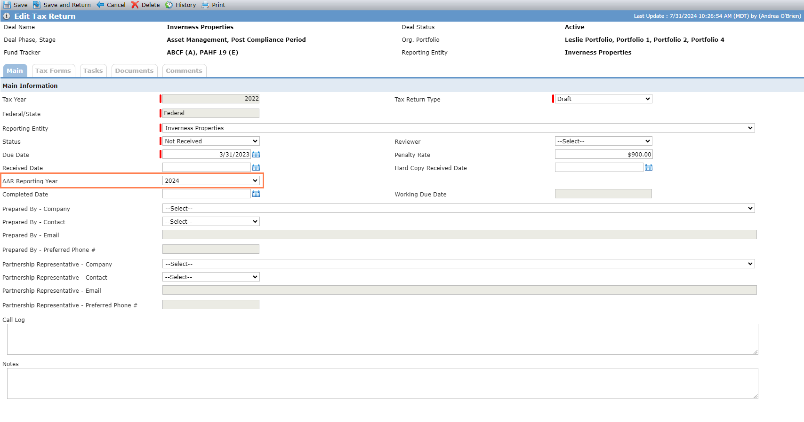
Task: Click into the Penalty Rate field
Action: (x=604, y=154)
